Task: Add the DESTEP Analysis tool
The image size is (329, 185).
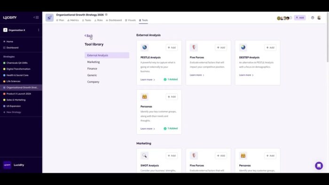Action: point(270,47)
